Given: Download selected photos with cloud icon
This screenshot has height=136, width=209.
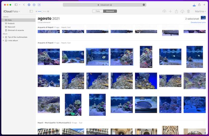Looking at the screenshot, I should (x=182, y=11).
